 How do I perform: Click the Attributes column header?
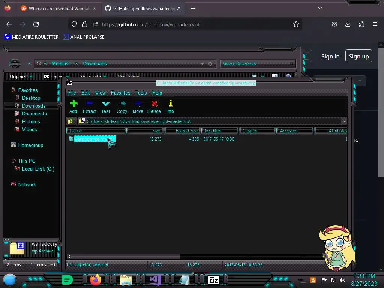tap(331, 131)
